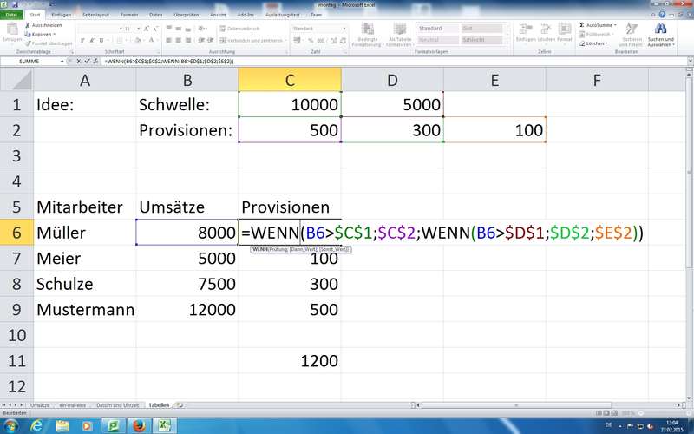Open the Standard number format dropdown
Image resolution: width=694 pixels, height=434 pixels.
[x=344, y=29]
